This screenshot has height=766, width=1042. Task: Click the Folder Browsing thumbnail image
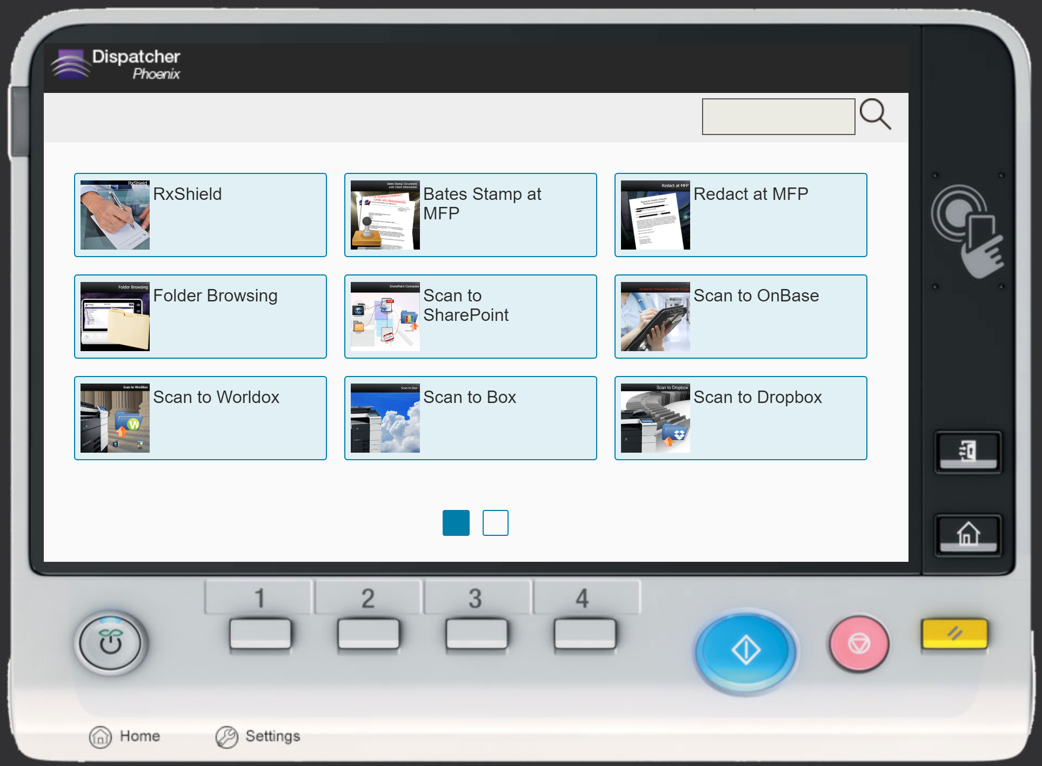coord(115,317)
